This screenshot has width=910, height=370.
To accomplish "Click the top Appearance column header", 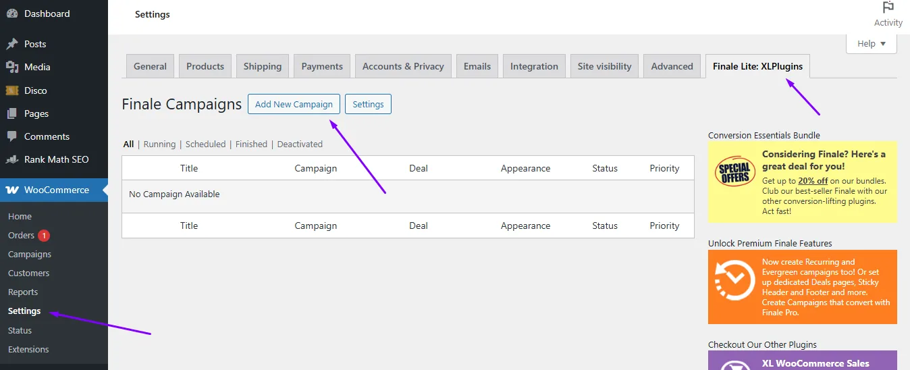I will pos(525,168).
